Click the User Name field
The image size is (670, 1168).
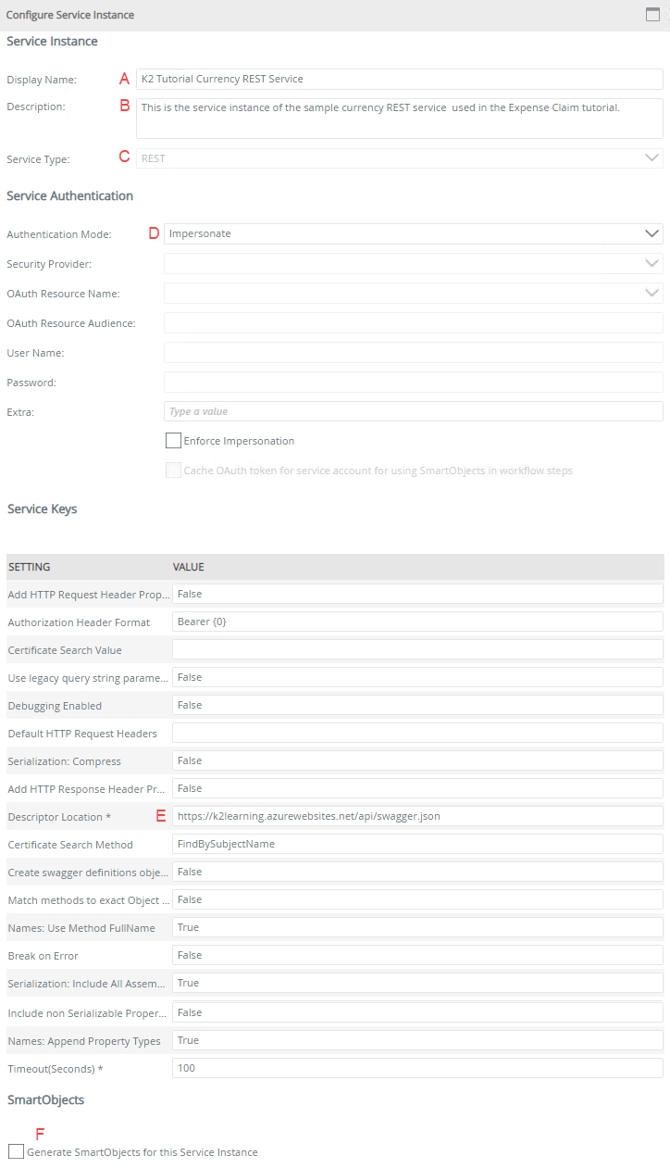click(413, 352)
